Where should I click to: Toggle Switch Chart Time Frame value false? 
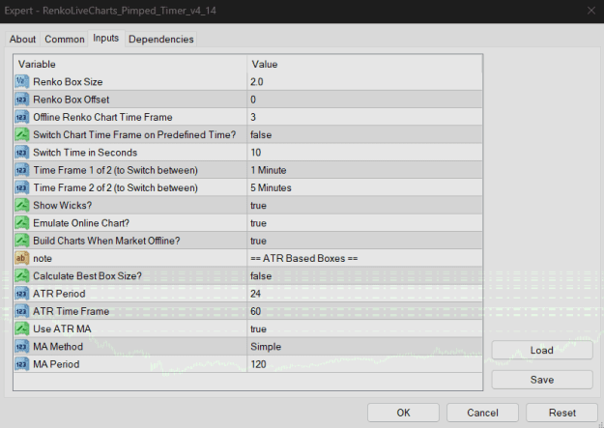point(364,135)
